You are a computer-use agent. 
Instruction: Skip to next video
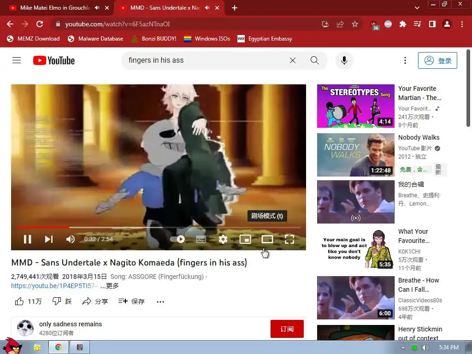coord(49,239)
